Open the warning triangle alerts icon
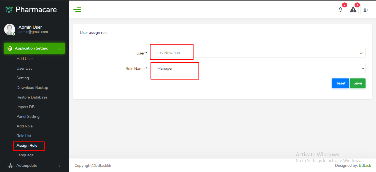The height and width of the screenshot is (172, 376). (x=353, y=10)
